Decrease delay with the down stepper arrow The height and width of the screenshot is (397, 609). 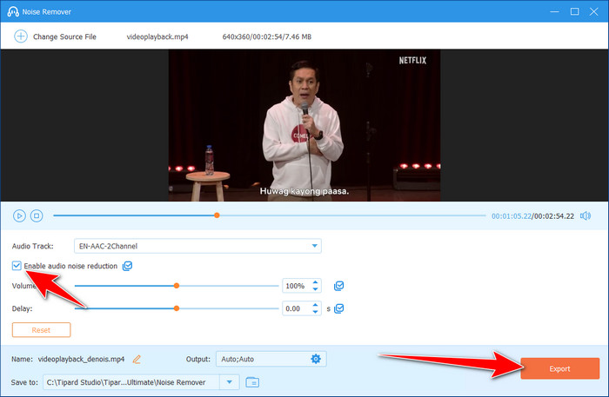click(x=315, y=312)
